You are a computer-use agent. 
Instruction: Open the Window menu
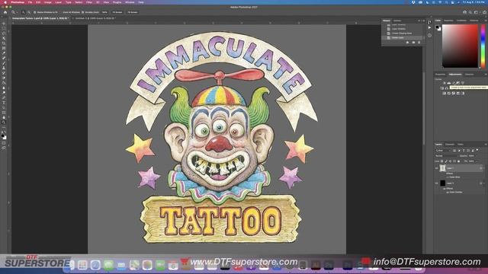click(x=130, y=2)
